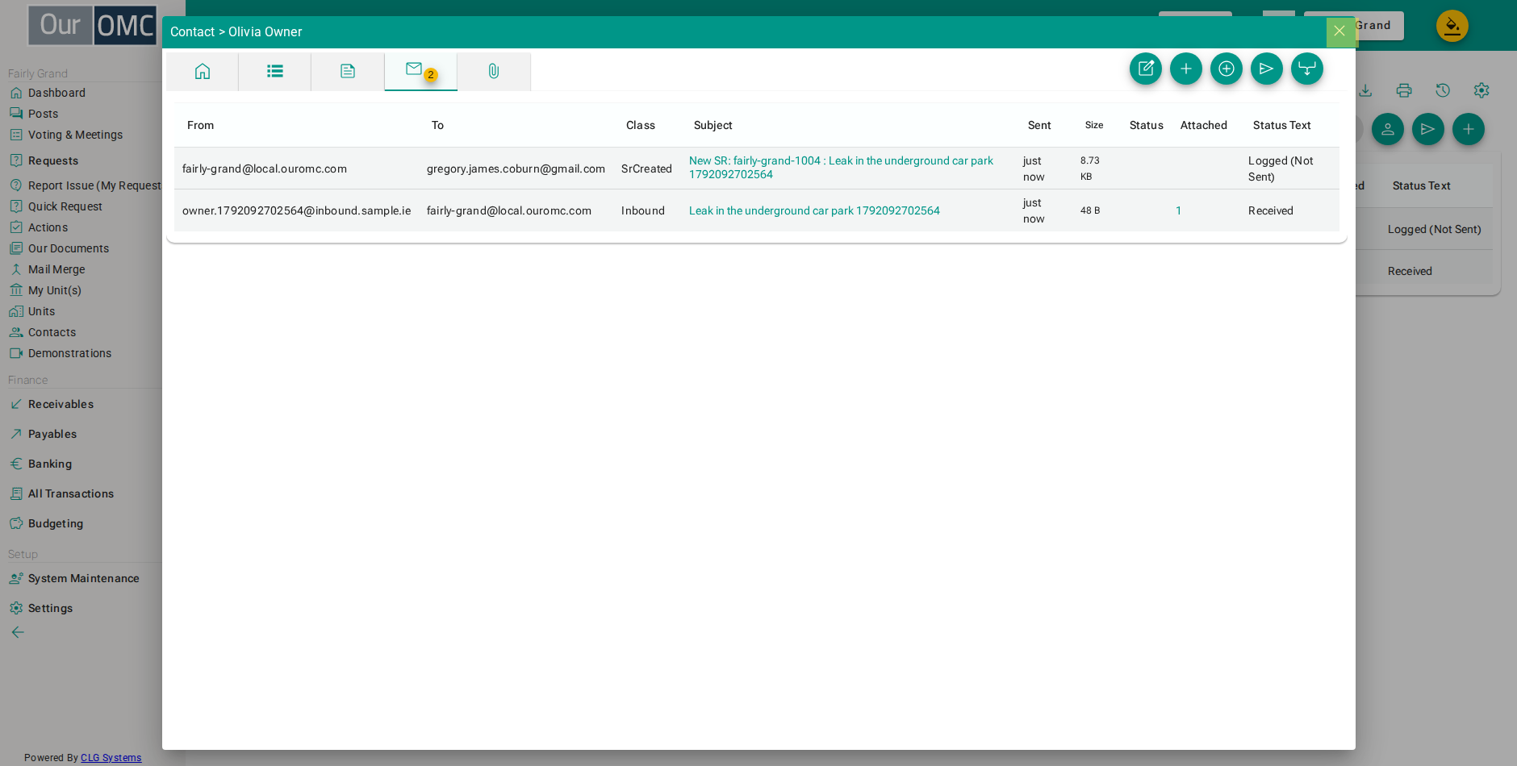Click the plain plus add button
The width and height of the screenshot is (1517, 766).
1186,69
